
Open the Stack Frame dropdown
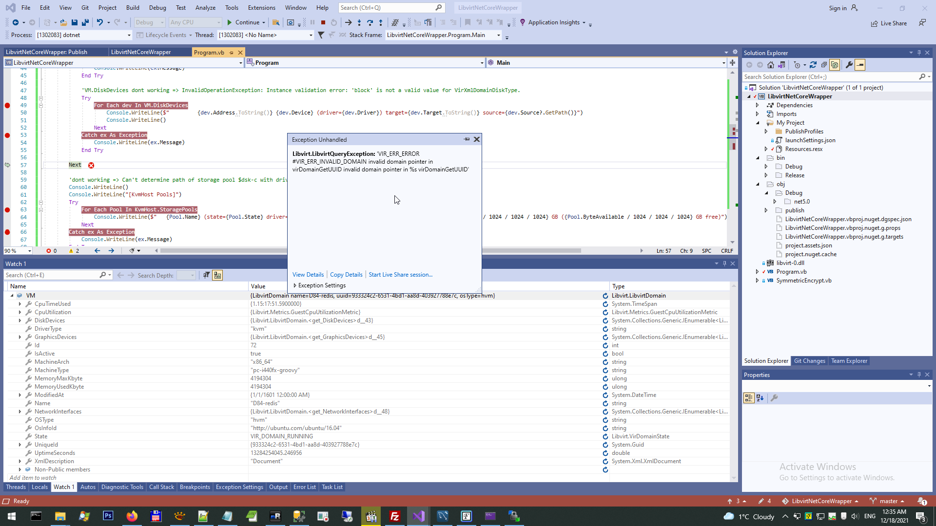pos(498,35)
